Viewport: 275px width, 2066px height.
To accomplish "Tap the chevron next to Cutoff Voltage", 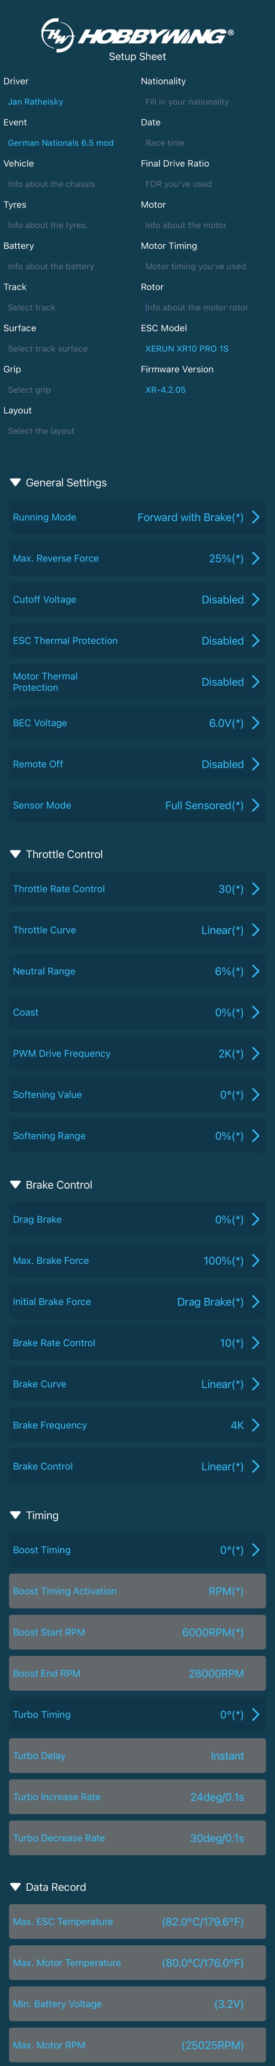I will 256,599.
